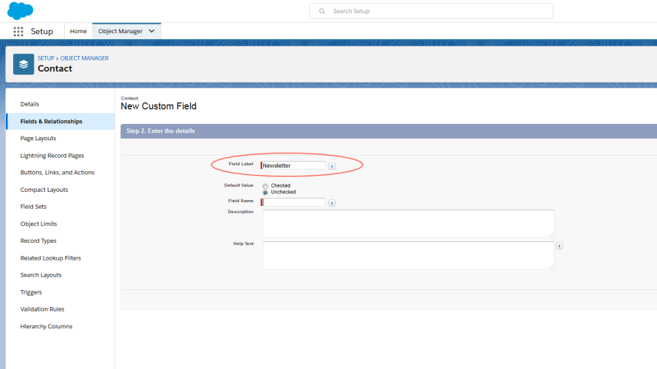This screenshot has width=657, height=369.
Task: Click the search magnifier icon
Action: (321, 12)
